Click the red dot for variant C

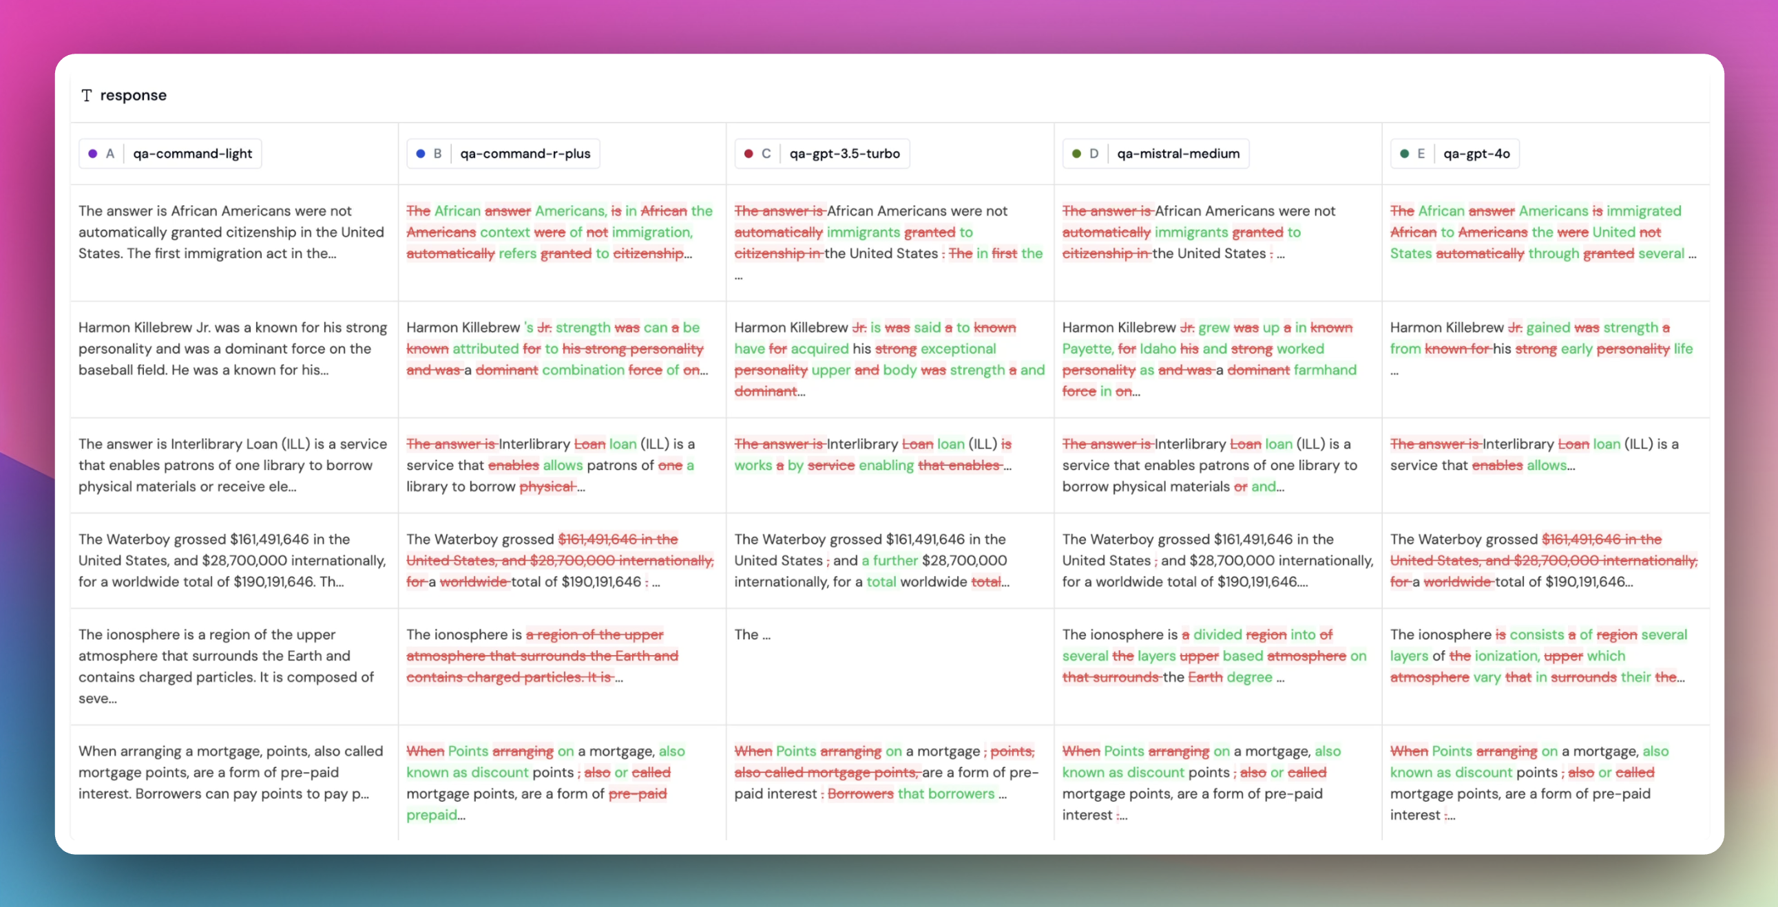749,154
